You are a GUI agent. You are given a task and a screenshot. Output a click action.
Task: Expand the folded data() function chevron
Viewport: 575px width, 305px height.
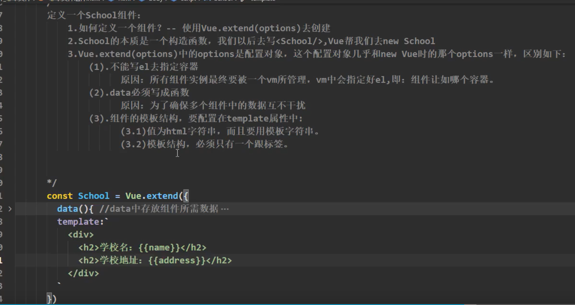coord(10,209)
